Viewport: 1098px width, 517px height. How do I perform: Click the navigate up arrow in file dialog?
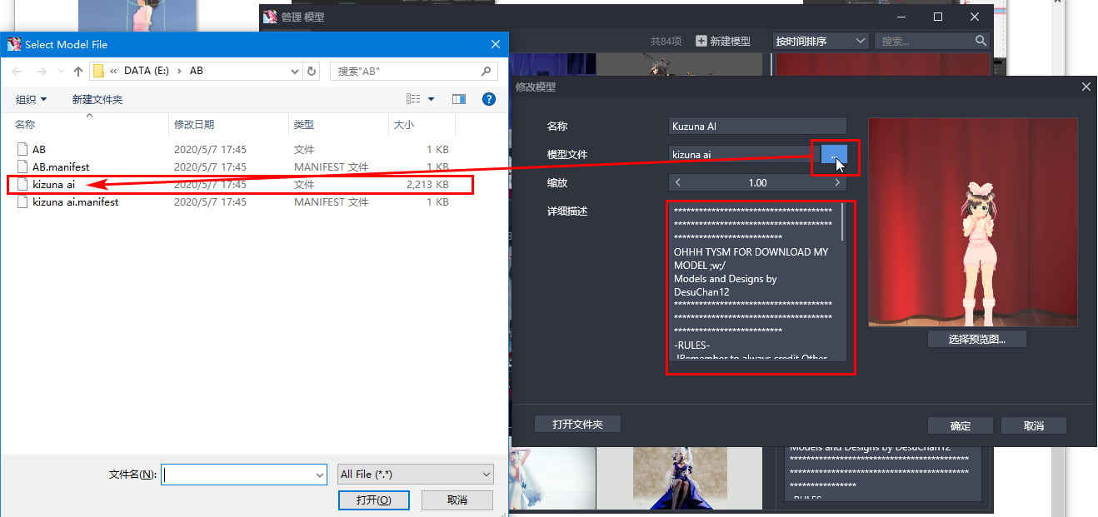[77, 71]
